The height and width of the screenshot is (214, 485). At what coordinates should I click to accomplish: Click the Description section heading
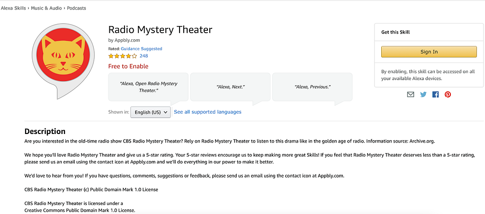click(x=45, y=131)
